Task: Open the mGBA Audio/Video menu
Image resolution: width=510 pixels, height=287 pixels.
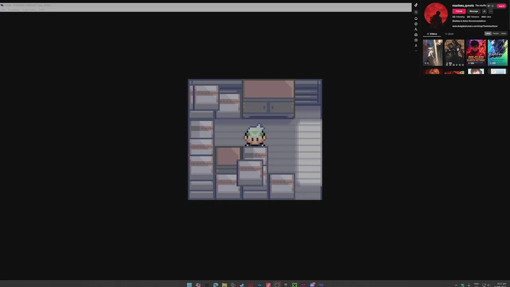Action: tap(29, 10)
